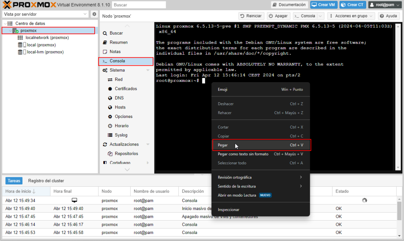Open the Revisión ortográfica submenu
The image size is (404, 241).
click(260, 177)
